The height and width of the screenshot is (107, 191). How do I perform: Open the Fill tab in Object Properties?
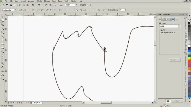tap(160, 19)
